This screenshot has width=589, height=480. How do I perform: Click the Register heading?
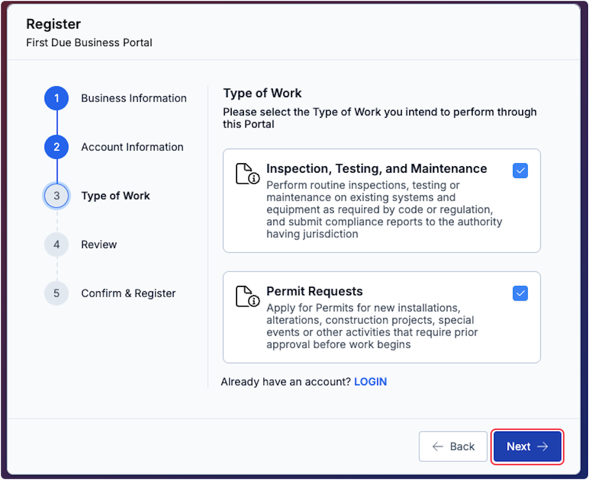[x=54, y=24]
